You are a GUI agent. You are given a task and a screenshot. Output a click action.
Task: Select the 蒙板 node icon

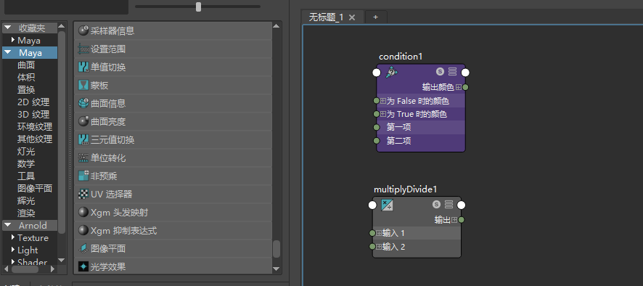click(x=83, y=86)
